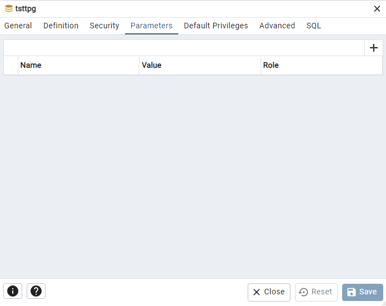
Task: Close the dialog with the X icon
Action: pyautogui.click(x=377, y=9)
